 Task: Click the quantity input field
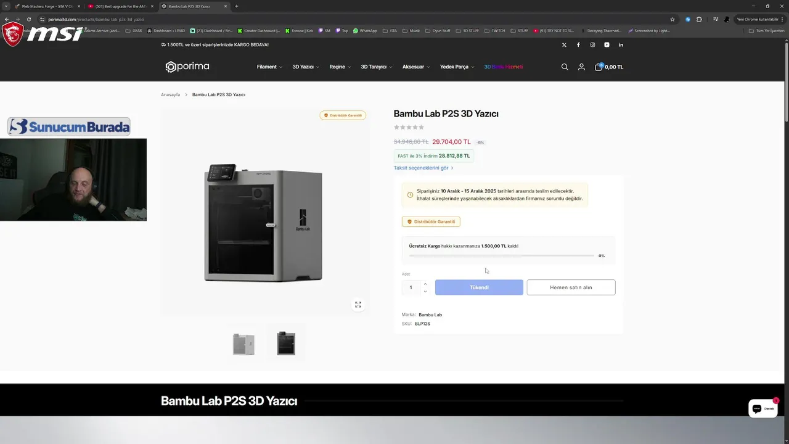411,287
